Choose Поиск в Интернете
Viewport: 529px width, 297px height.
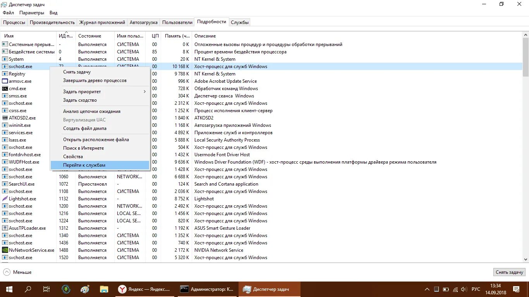(100, 148)
